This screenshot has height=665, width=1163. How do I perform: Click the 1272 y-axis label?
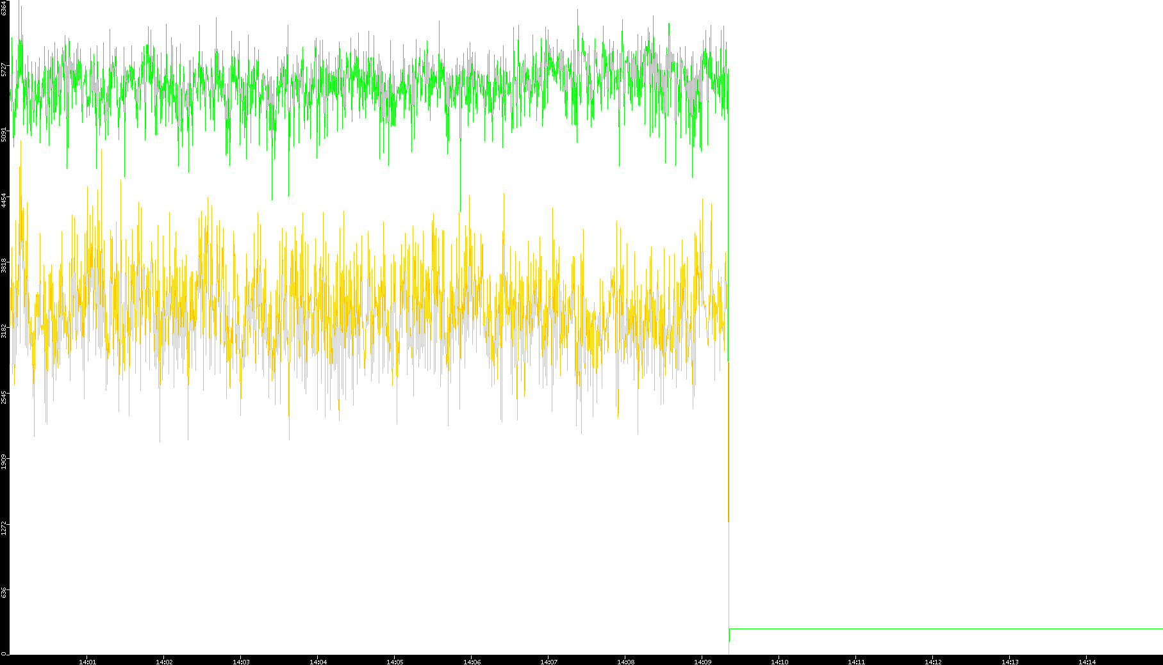[4, 526]
